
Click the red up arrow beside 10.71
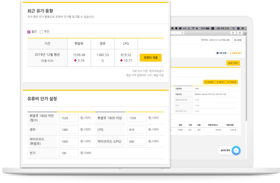pyautogui.click(x=121, y=61)
